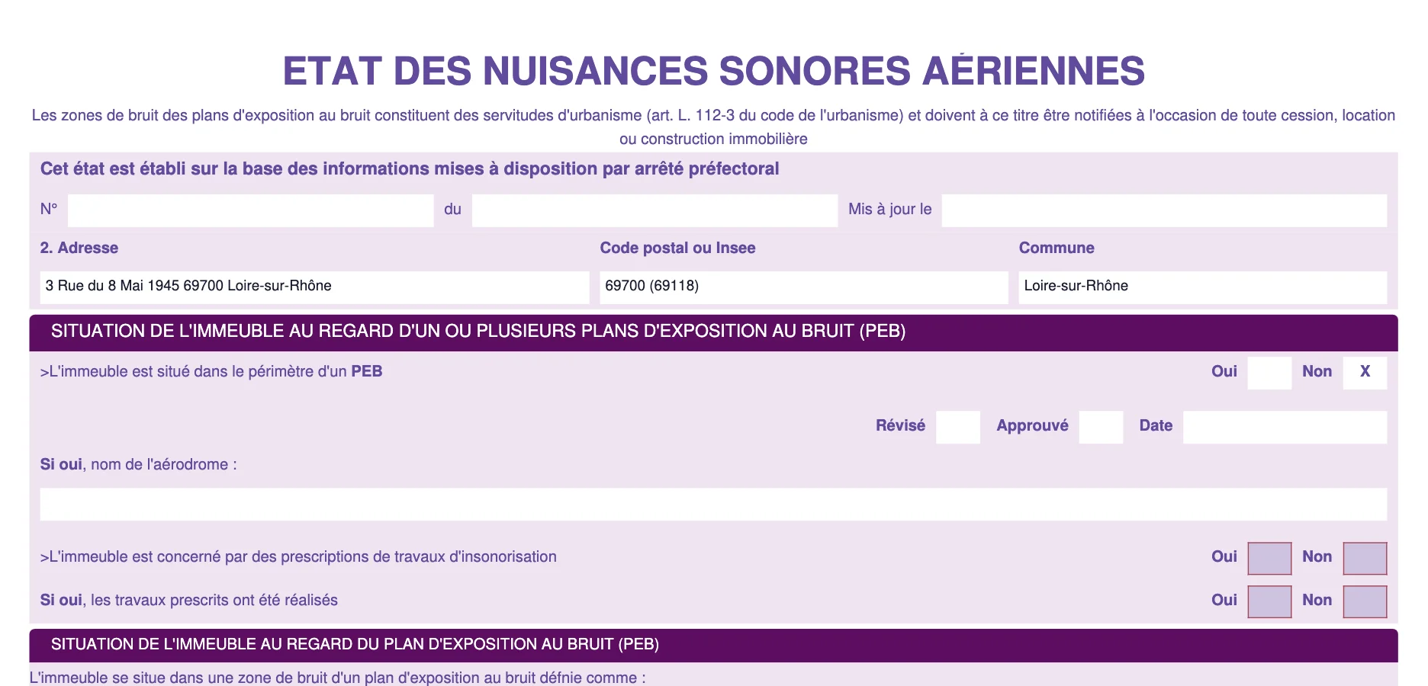Check the Révisé box
Viewport: 1428px width, 686px height.
[x=958, y=427]
